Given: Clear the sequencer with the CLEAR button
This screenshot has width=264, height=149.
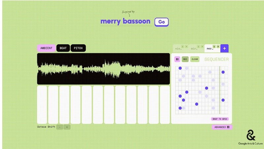Looking at the screenshot, I should [195, 59].
